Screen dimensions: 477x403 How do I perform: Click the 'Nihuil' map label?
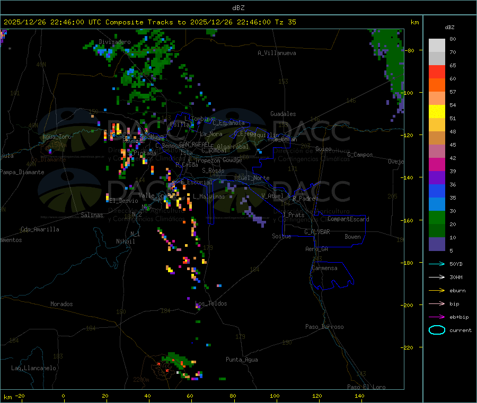125,241
